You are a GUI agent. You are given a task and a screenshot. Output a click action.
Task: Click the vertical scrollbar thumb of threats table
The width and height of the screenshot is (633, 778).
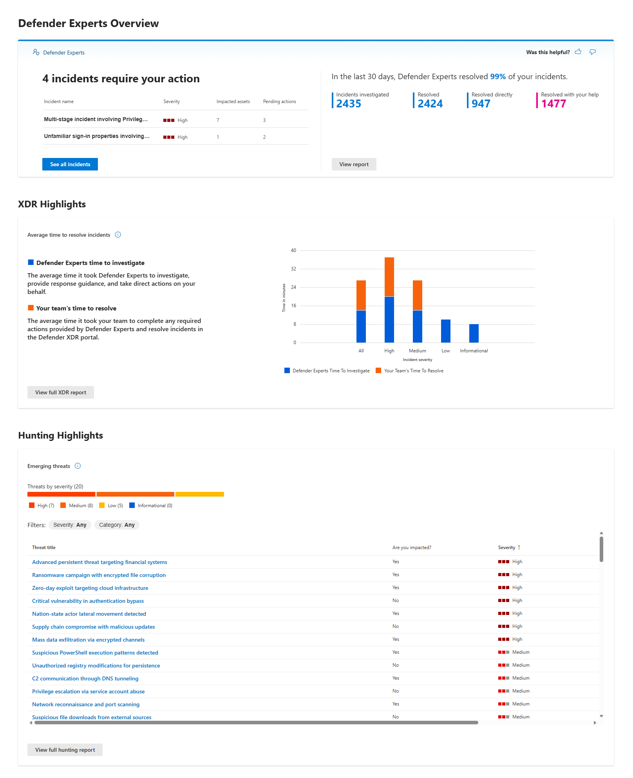[601, 549]
